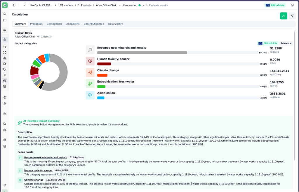This screenshot has width=299, height=192.
Task: Click the green Eutrophication progress bar
Action: point(101,87)
